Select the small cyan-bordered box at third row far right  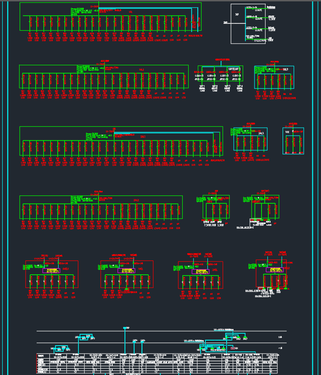click(293, 141)
